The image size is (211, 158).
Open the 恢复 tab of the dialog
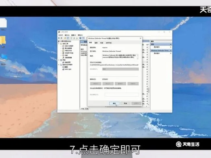(x=102, y=43)
